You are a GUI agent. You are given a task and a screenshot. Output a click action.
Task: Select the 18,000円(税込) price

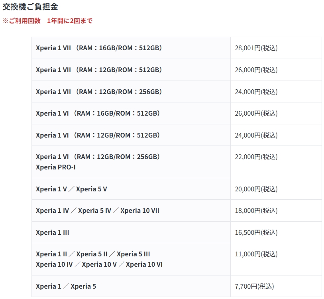click(x=256, y=210)
